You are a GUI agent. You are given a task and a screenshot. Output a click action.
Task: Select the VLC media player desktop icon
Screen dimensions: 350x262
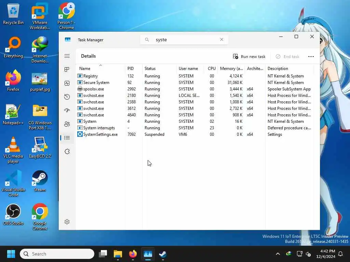tap(13, 150)
